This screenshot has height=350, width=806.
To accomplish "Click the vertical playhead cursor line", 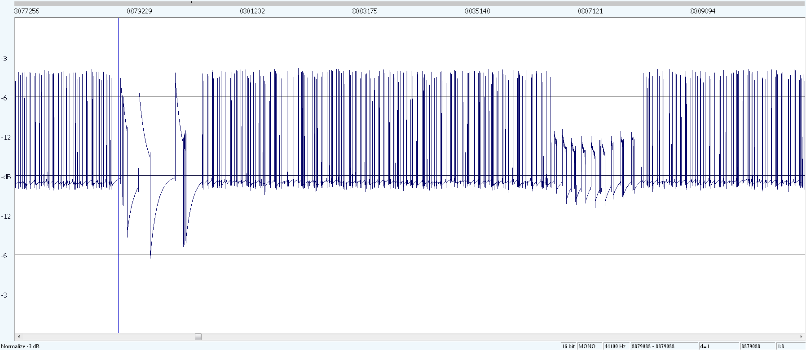I will coord(118,175).
